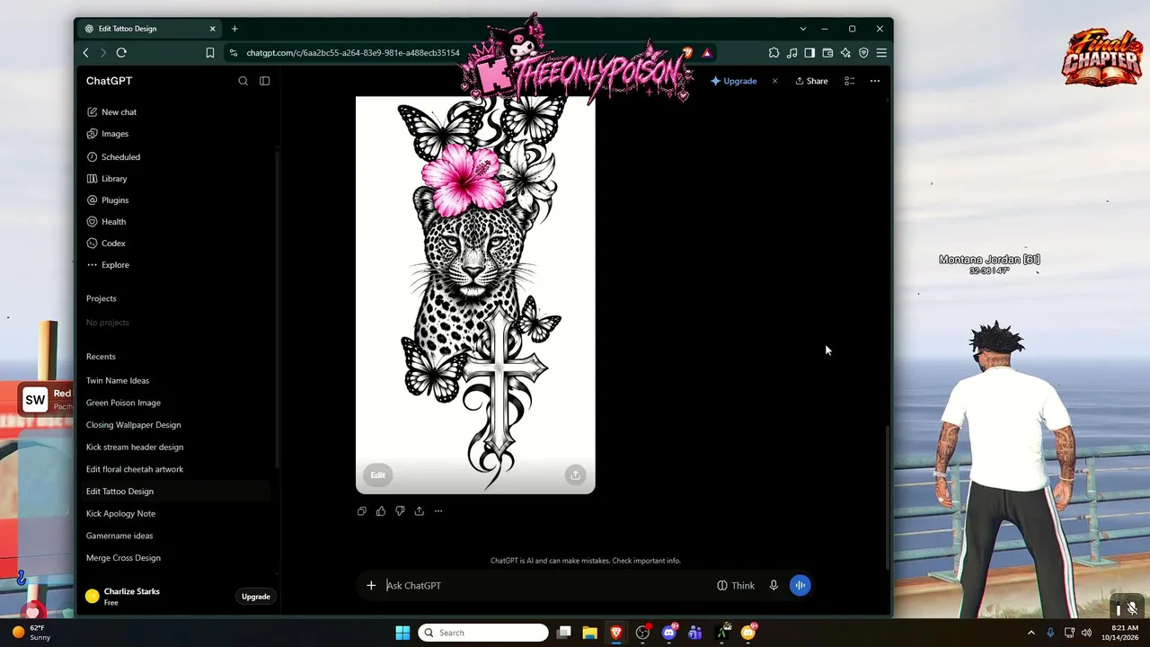
Task: Open Edit floral cheetah artwork chat
Action: (135, 469)
